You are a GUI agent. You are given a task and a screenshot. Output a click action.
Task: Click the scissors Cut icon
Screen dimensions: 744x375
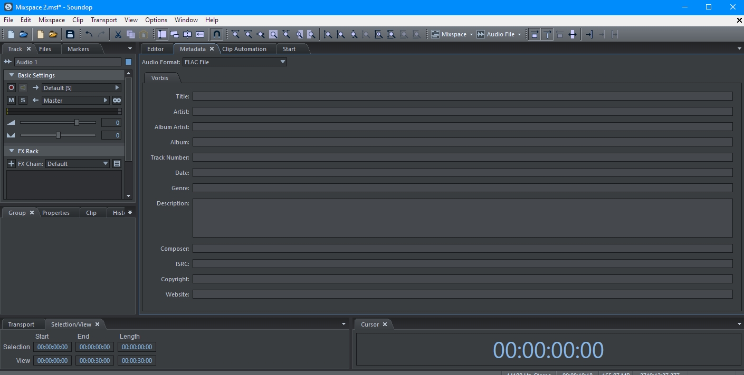pyautogui.click(x=118, y=34)
